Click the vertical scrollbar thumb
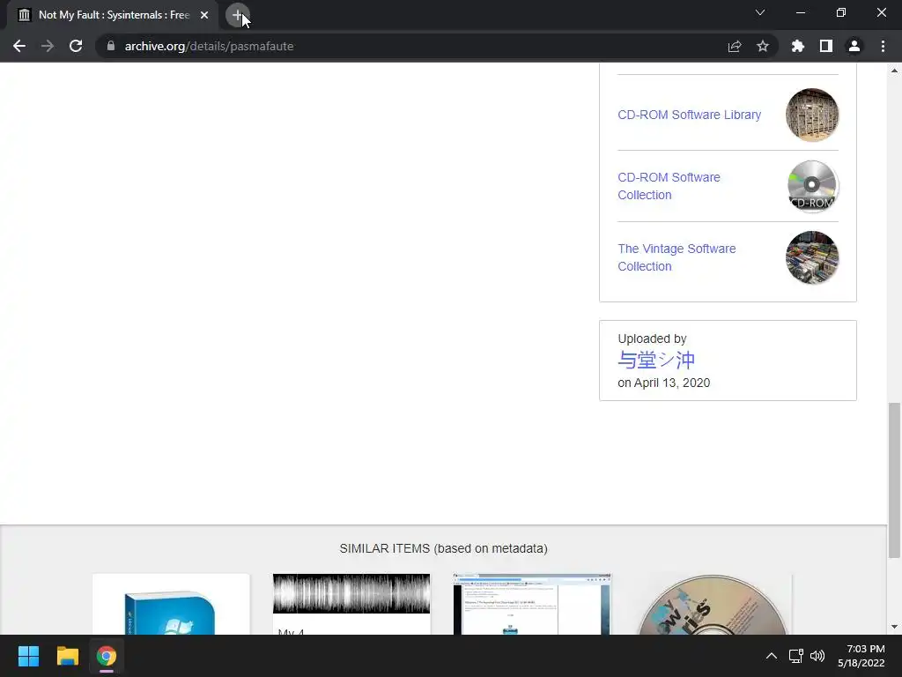 (x=894, y=480)
